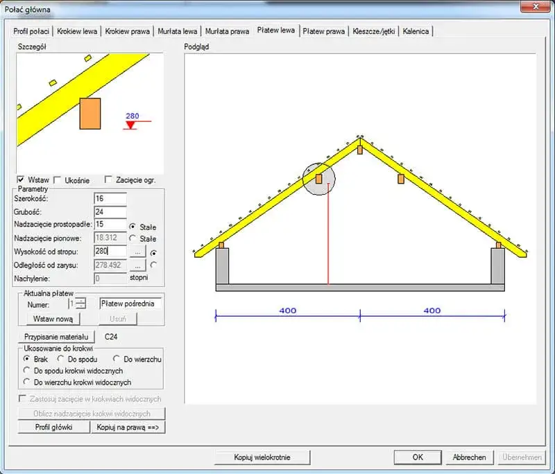The height and width of the screenshot is (474, 555).
Task: Select Stałe radio for Nadzacięcie pionowe
Action: pyautogui.click(x=133, y=238)
